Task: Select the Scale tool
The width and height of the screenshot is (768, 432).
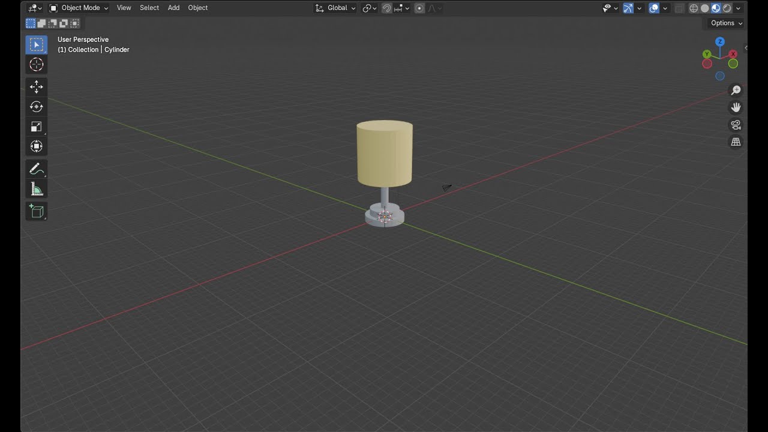Action: (x=36, y=127)
